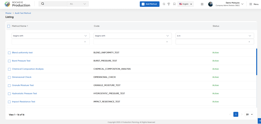Open Hydrostatic Pressure Test link
Image resolution: width=261 pixels, height=124 pixels.
(24, 94)
